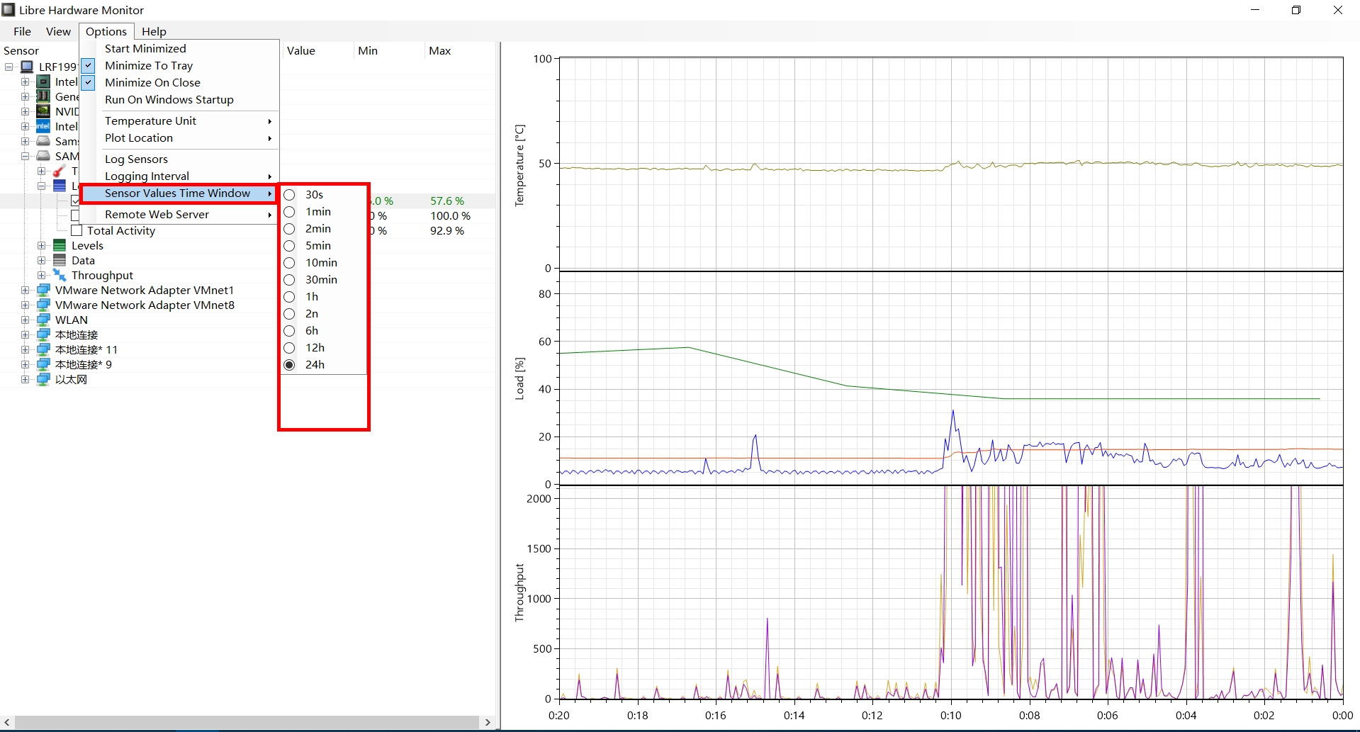Collapse the LRF199 root node
The height and width of the screenshot is (732, 1360).
point(9,67)
